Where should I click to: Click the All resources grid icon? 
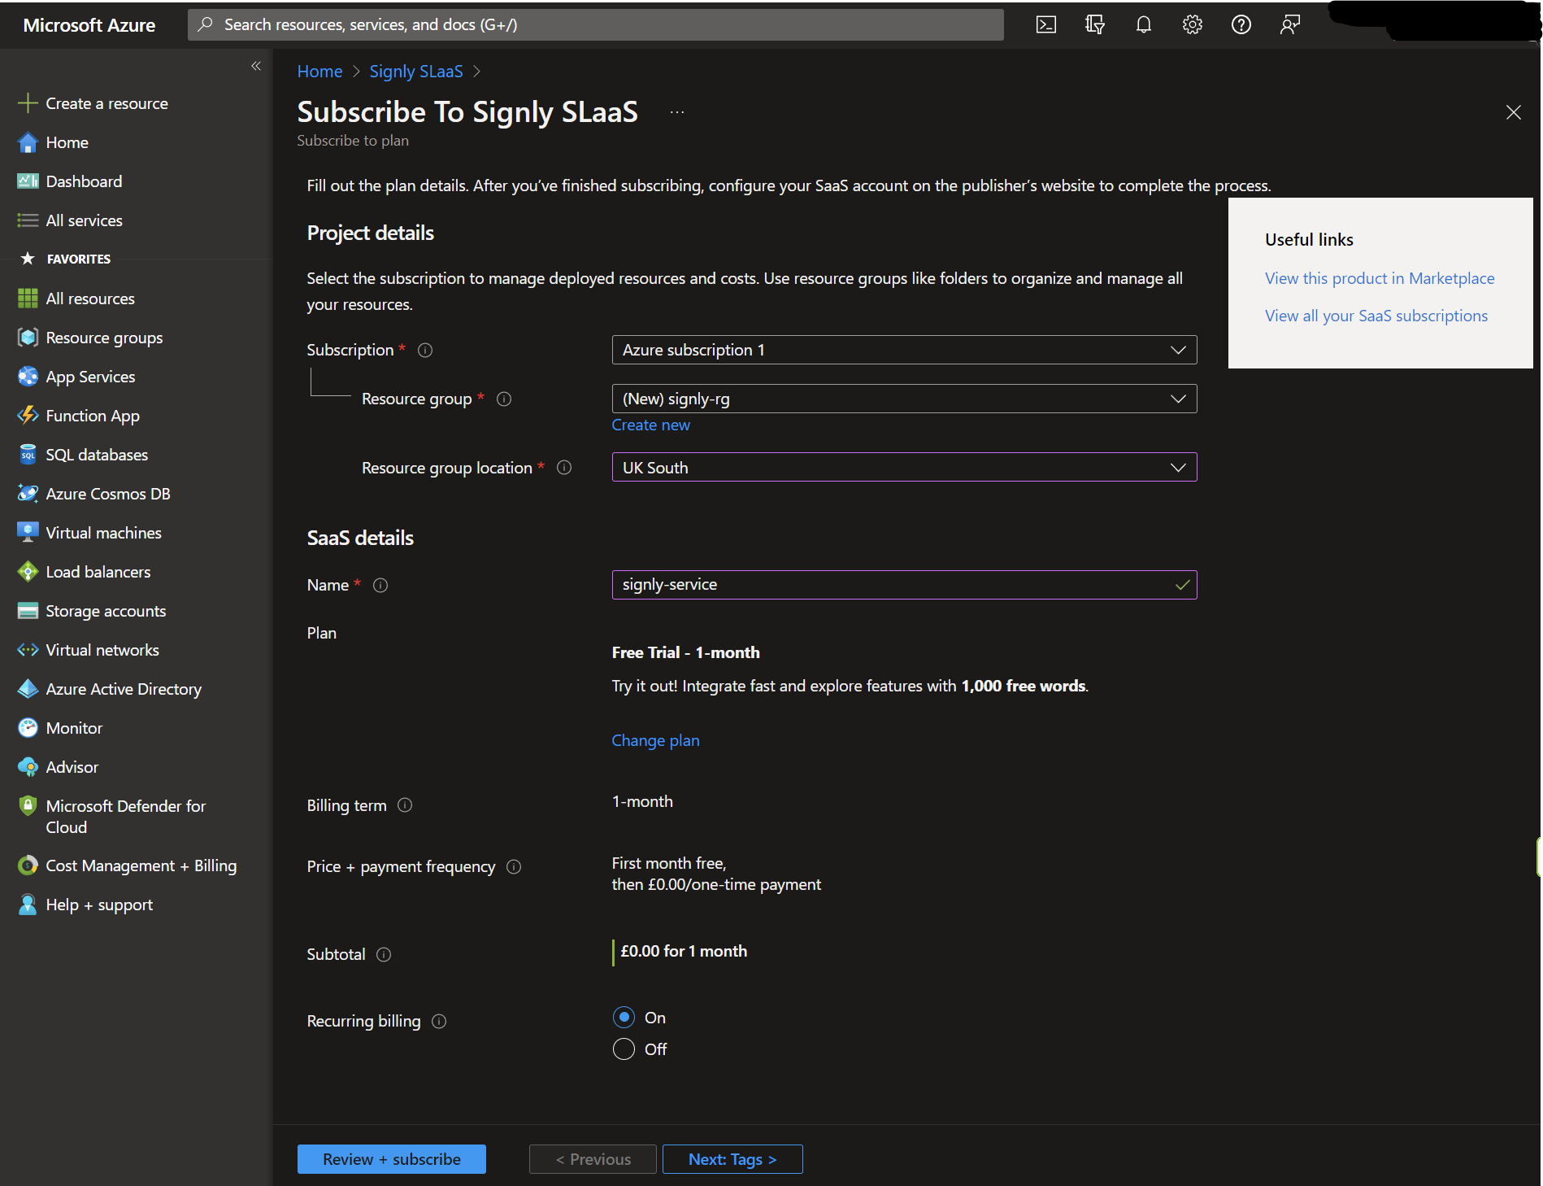[x=28, y=299]
